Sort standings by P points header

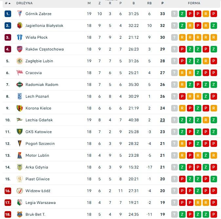point(162,3)
